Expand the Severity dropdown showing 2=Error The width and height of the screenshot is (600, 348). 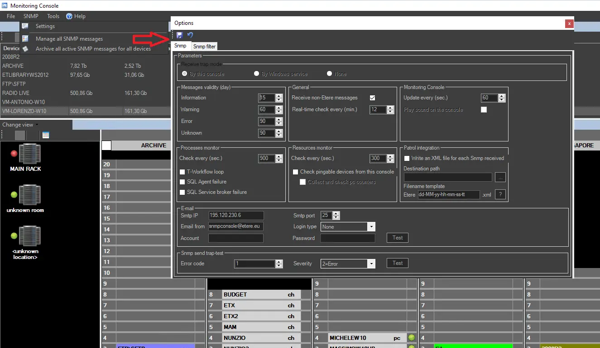click(371, 263)
